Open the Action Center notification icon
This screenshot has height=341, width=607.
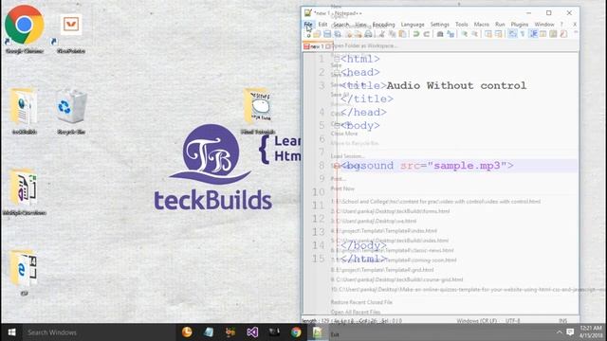click(x=570, y=332)
